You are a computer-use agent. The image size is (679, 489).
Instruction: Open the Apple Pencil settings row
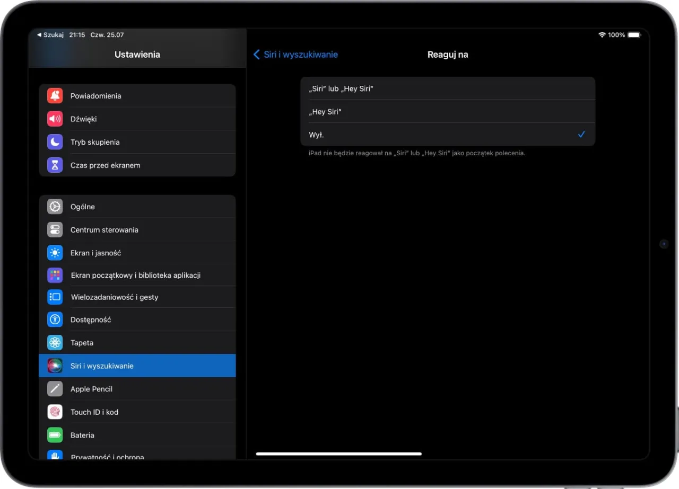(x=92, y=389)
